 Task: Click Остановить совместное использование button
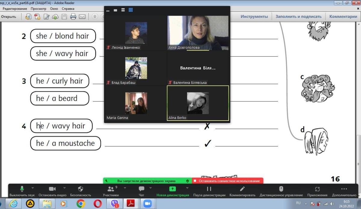point(227,181)
